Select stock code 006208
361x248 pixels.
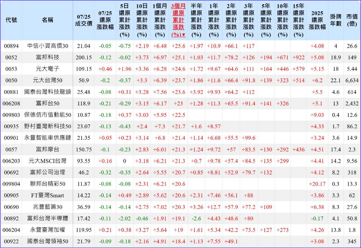[11, 104]
